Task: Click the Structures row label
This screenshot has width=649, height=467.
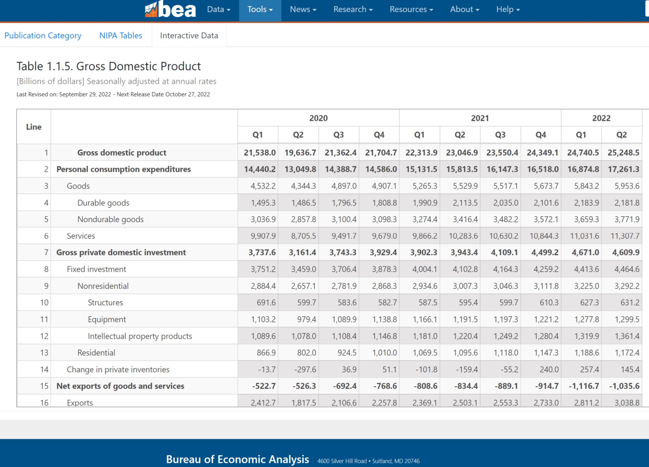Action: coord(105,303)
